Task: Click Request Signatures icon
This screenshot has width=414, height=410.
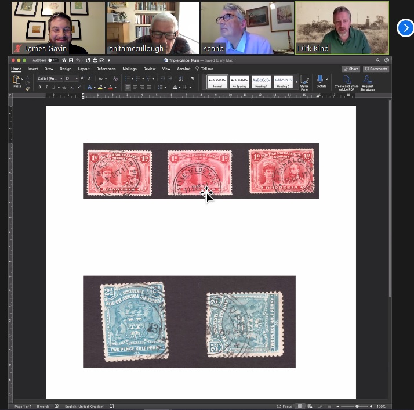Action: (367, 83)
